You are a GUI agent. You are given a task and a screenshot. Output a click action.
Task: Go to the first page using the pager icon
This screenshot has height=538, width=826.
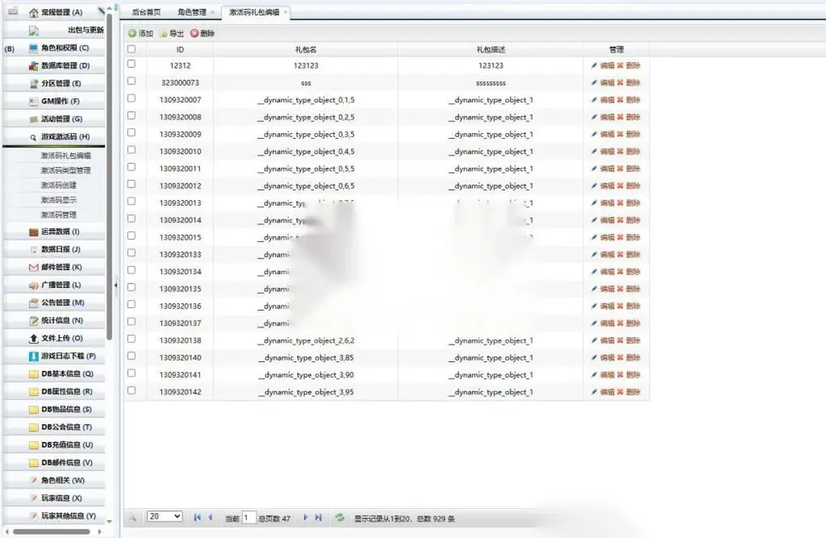point(197,517)
